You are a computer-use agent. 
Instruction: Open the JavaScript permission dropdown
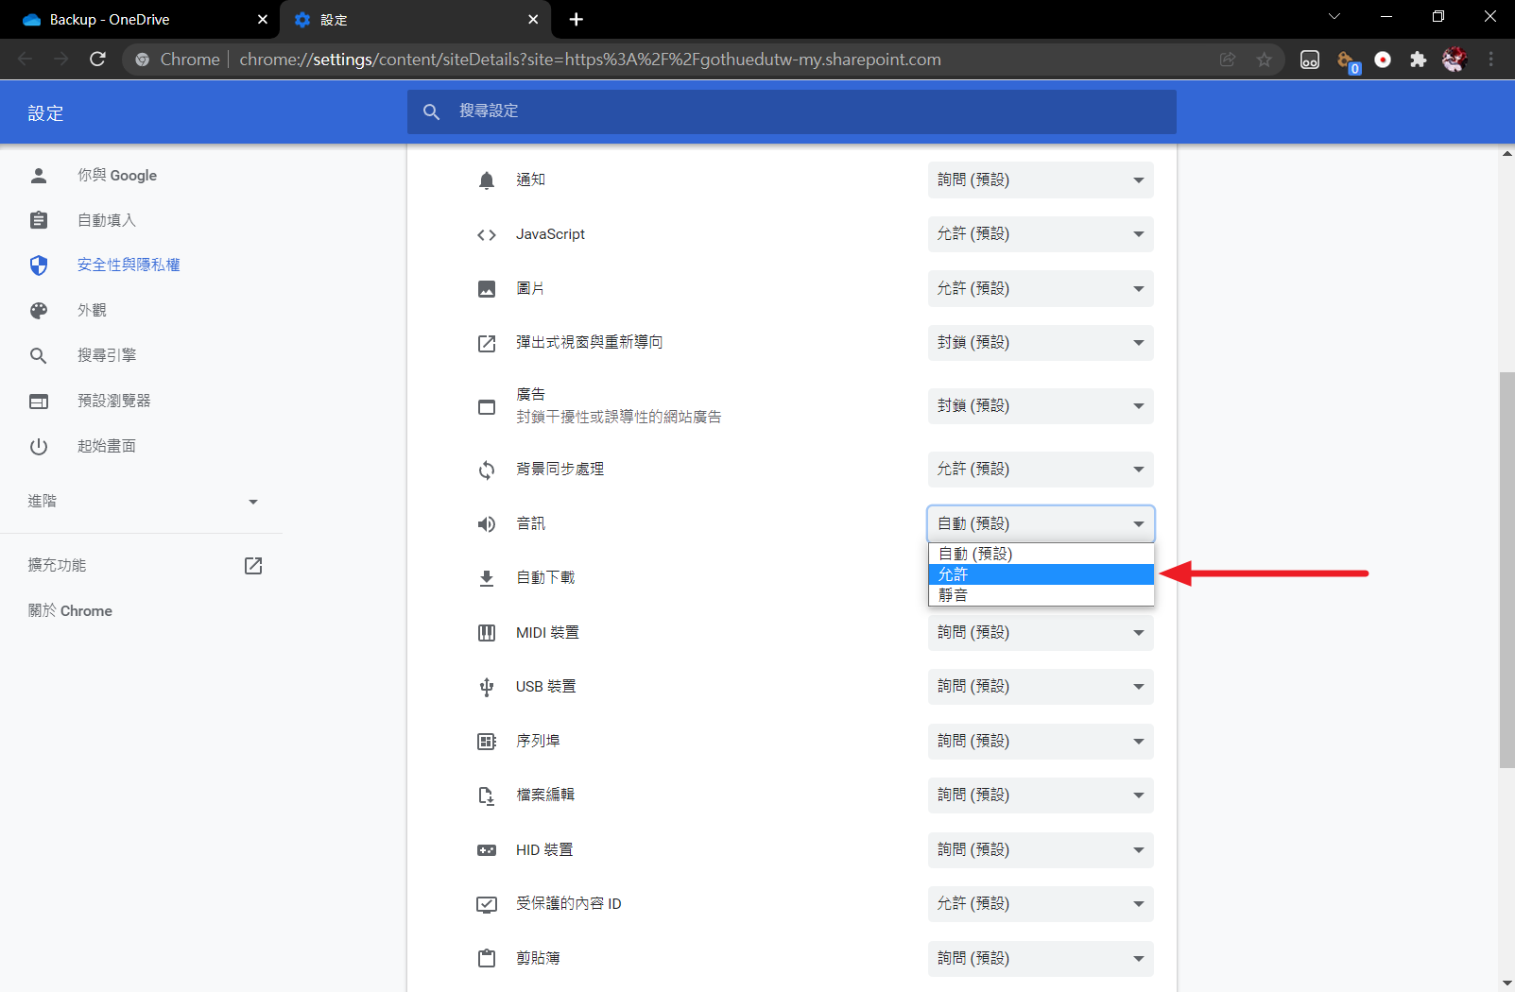tap(1040, 234)
